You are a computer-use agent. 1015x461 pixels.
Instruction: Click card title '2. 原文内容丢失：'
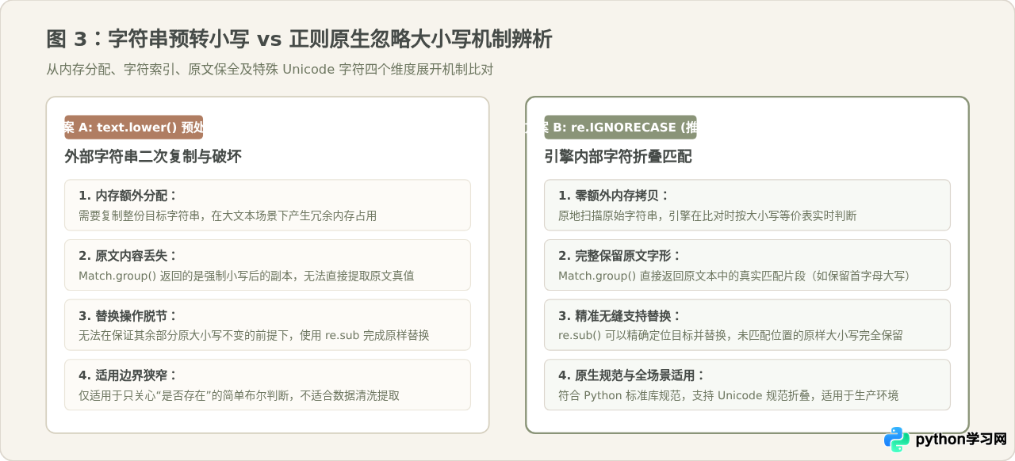[128, 256]
